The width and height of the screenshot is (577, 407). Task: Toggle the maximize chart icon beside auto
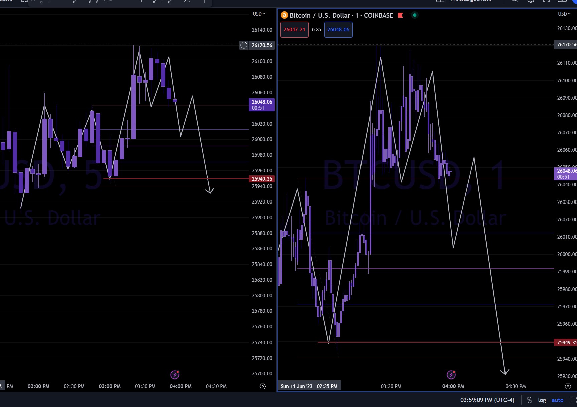click(x=573, y=400)
